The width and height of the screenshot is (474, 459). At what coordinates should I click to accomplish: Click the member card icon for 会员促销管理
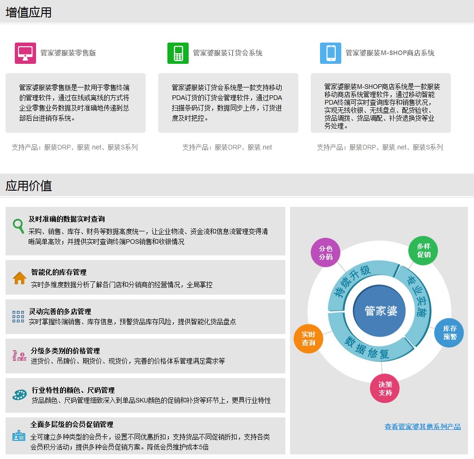[19, 435]
